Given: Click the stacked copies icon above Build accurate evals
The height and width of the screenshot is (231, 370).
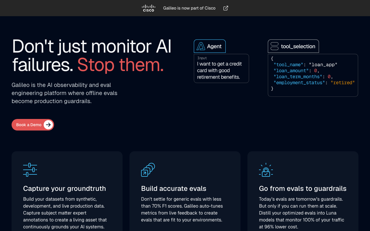Looking at the screenshot, I should [148, 170].
